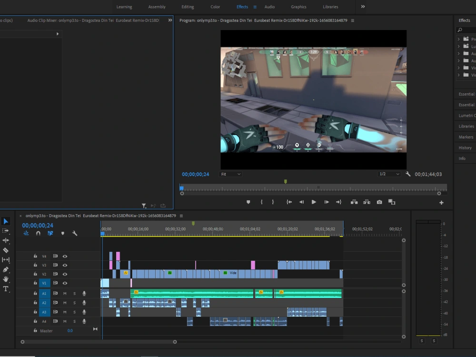Open timeline sequence panel menu
Viewport: 476px width, 357px height.
point(181,216)
